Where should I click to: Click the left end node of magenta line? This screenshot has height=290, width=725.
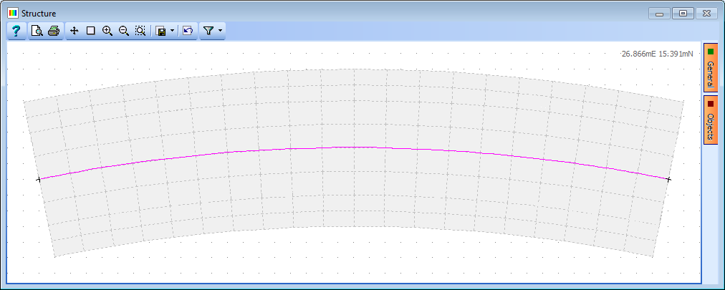(39, 179)
